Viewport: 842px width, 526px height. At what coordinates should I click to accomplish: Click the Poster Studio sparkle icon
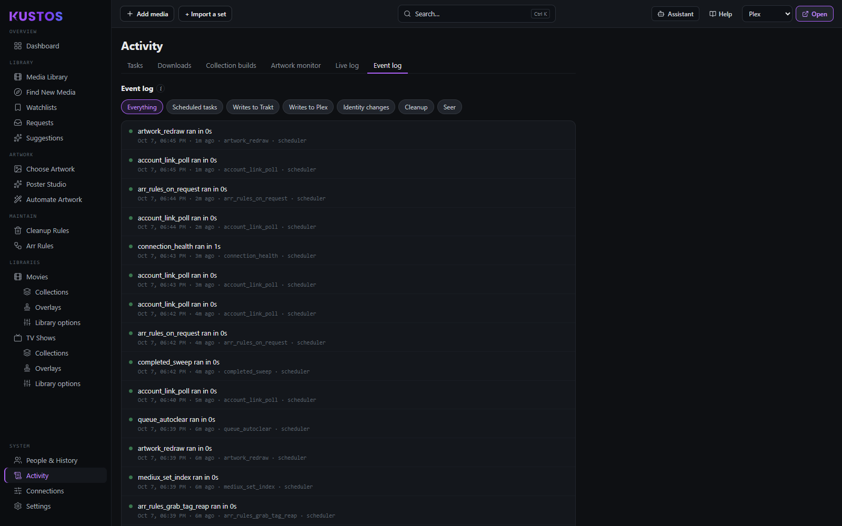pyautogui.click(x=18, y=184)
